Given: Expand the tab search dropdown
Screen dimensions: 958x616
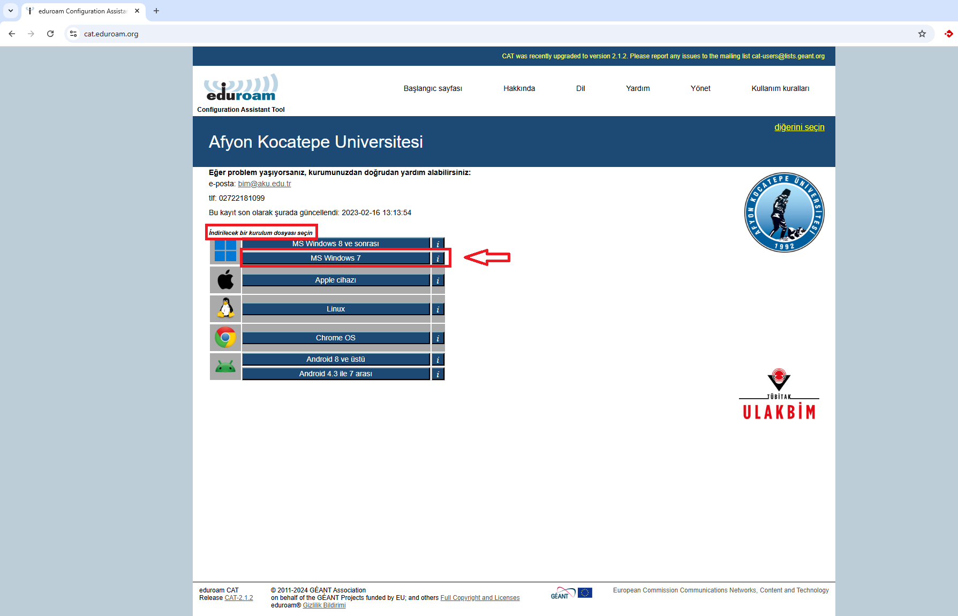Looking at the screenshot, I should (11, 11).
